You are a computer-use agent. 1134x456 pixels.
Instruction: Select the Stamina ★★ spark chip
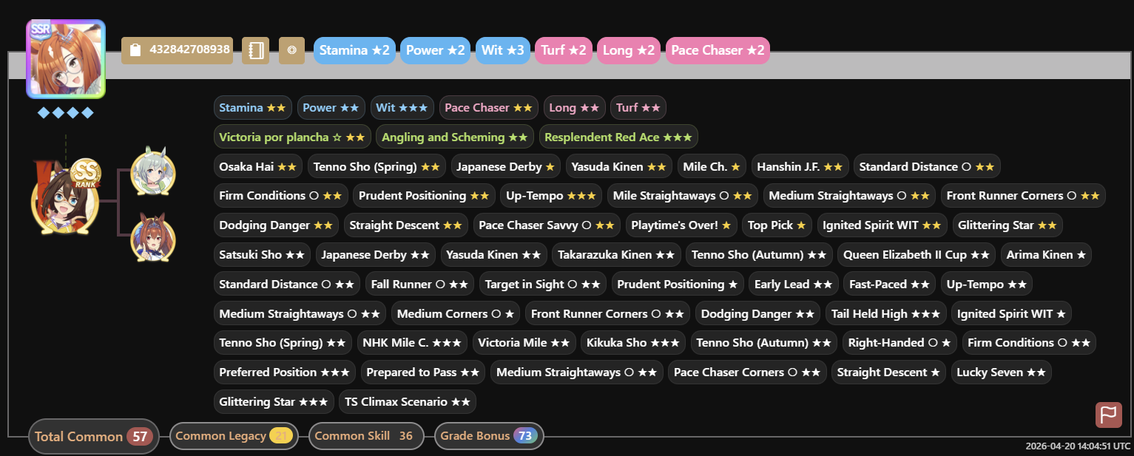pyautogui.click(x=253, y=108)
